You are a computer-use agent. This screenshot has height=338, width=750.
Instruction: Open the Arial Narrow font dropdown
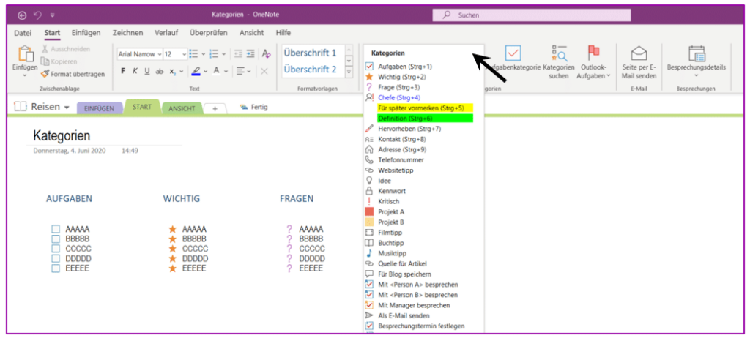click(x=159, y=54)
